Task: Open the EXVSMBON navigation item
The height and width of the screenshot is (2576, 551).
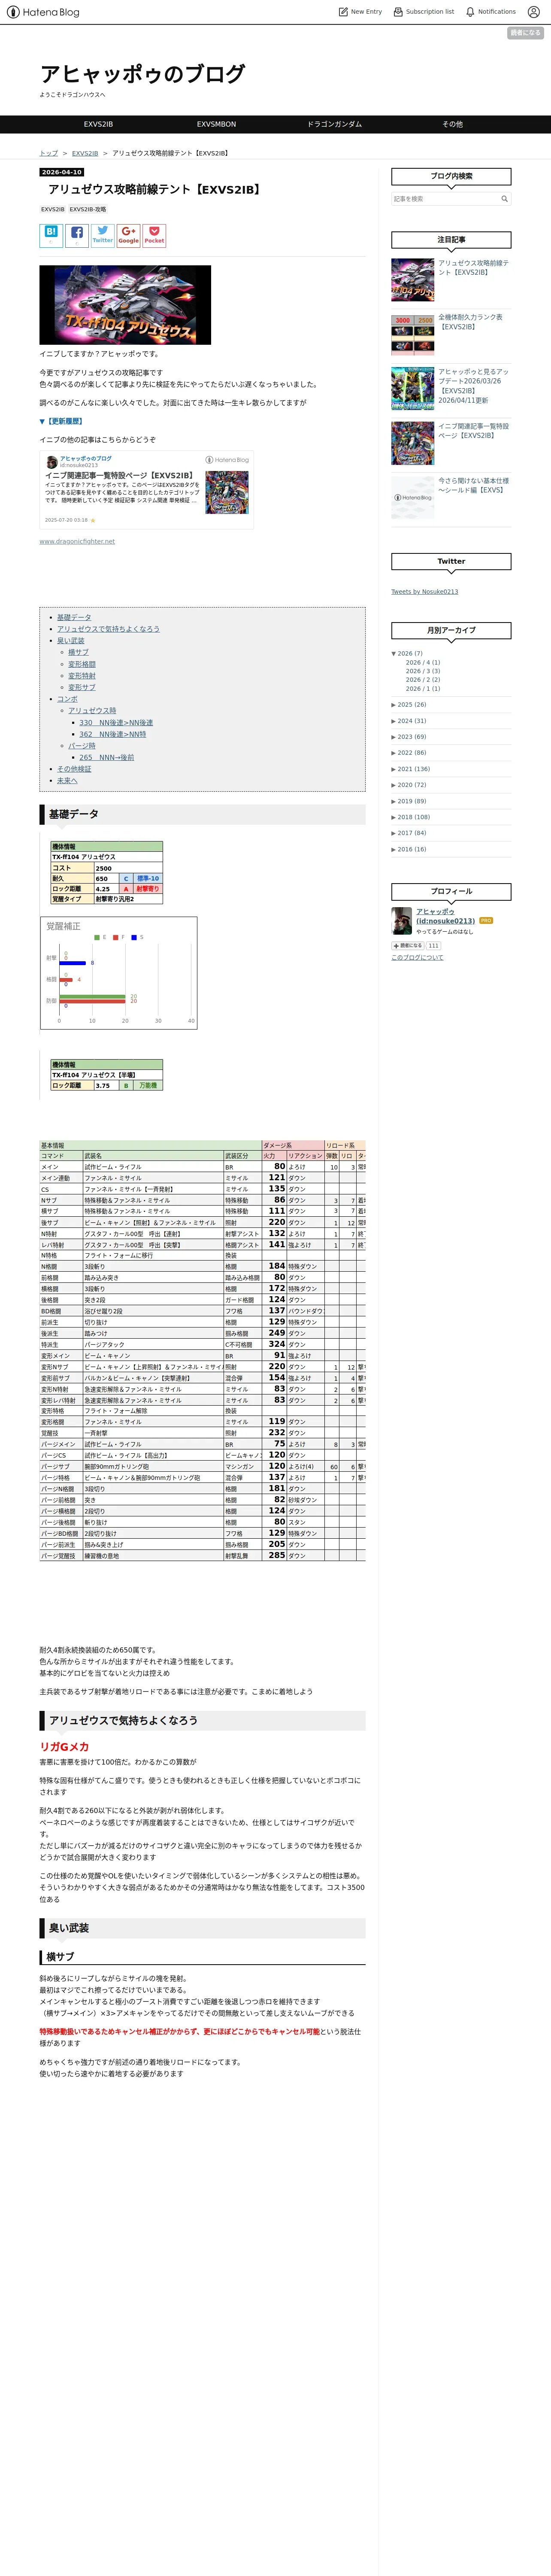Action: pos(216,124)
